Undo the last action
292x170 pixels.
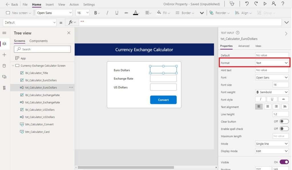pyautogui.click(x=248, y=4)
